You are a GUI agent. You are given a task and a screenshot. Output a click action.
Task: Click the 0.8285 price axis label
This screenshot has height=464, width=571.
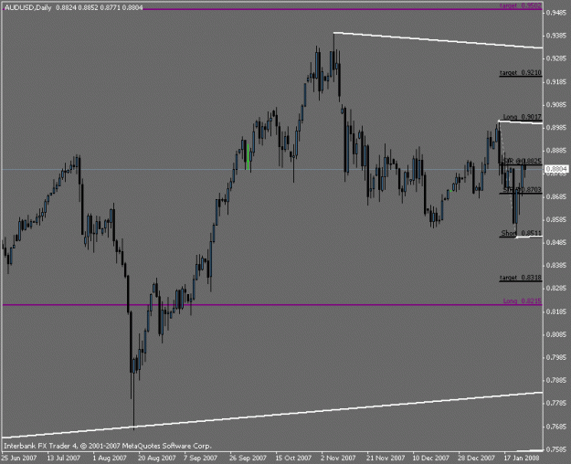pyautogui.click(x=556, y=289)
